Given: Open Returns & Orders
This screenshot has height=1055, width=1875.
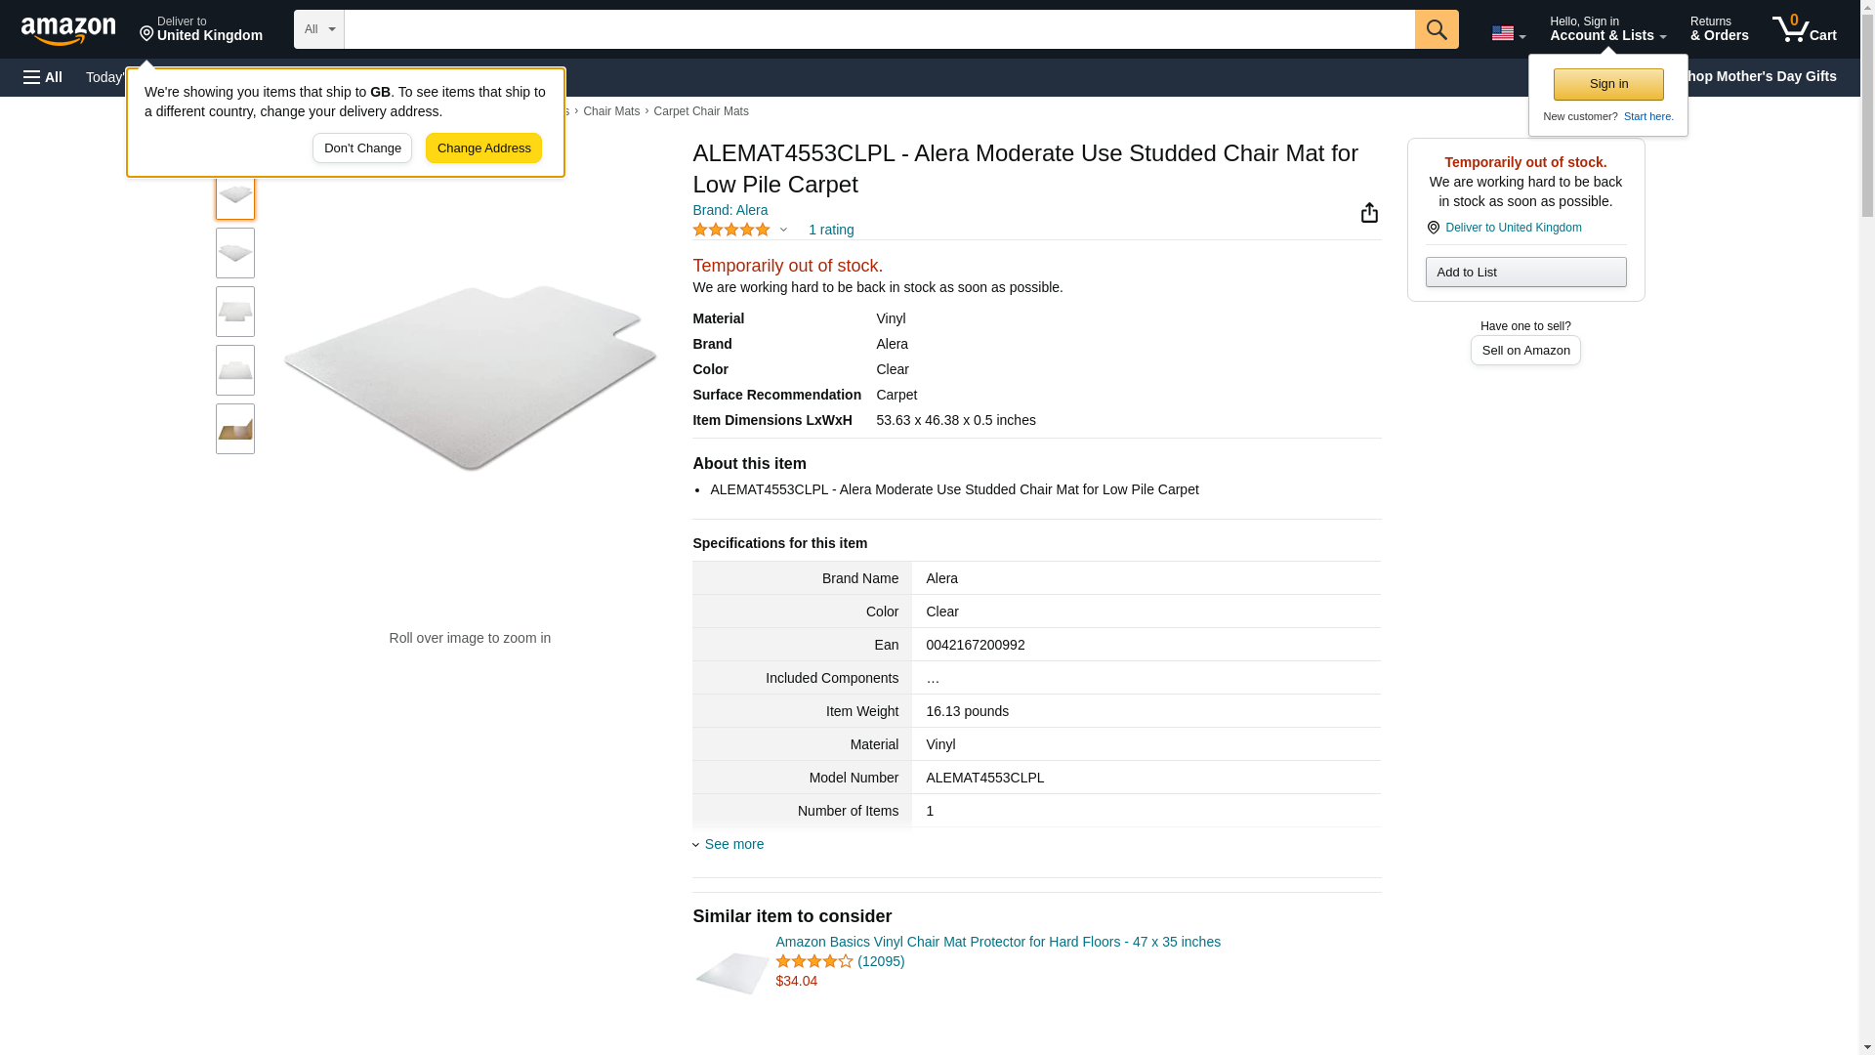Looking at the screenshot, I should (x=1719, y=29).
